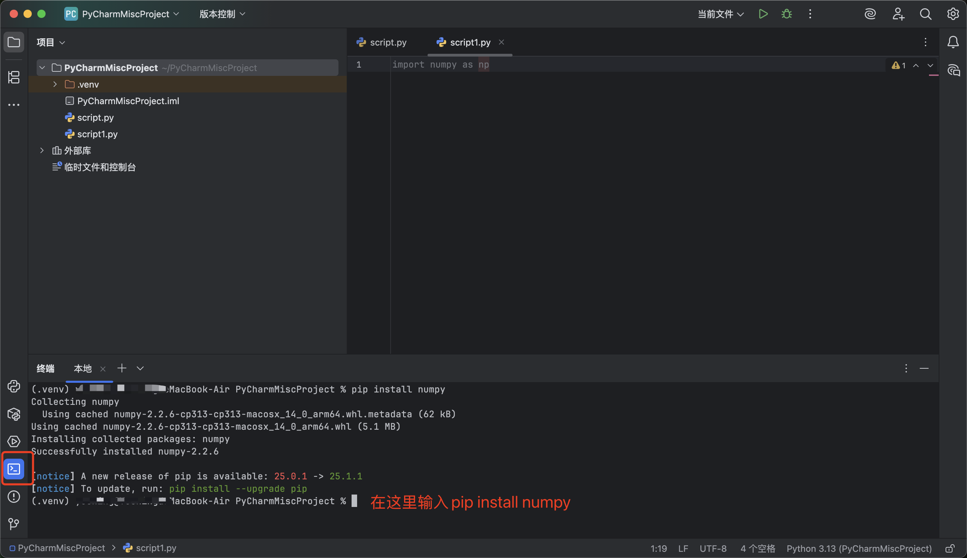Open the Python console tool window
Image resolution: width=967 pixels, height=558 pixels.
pyautogui.click(x=14, y=386)
